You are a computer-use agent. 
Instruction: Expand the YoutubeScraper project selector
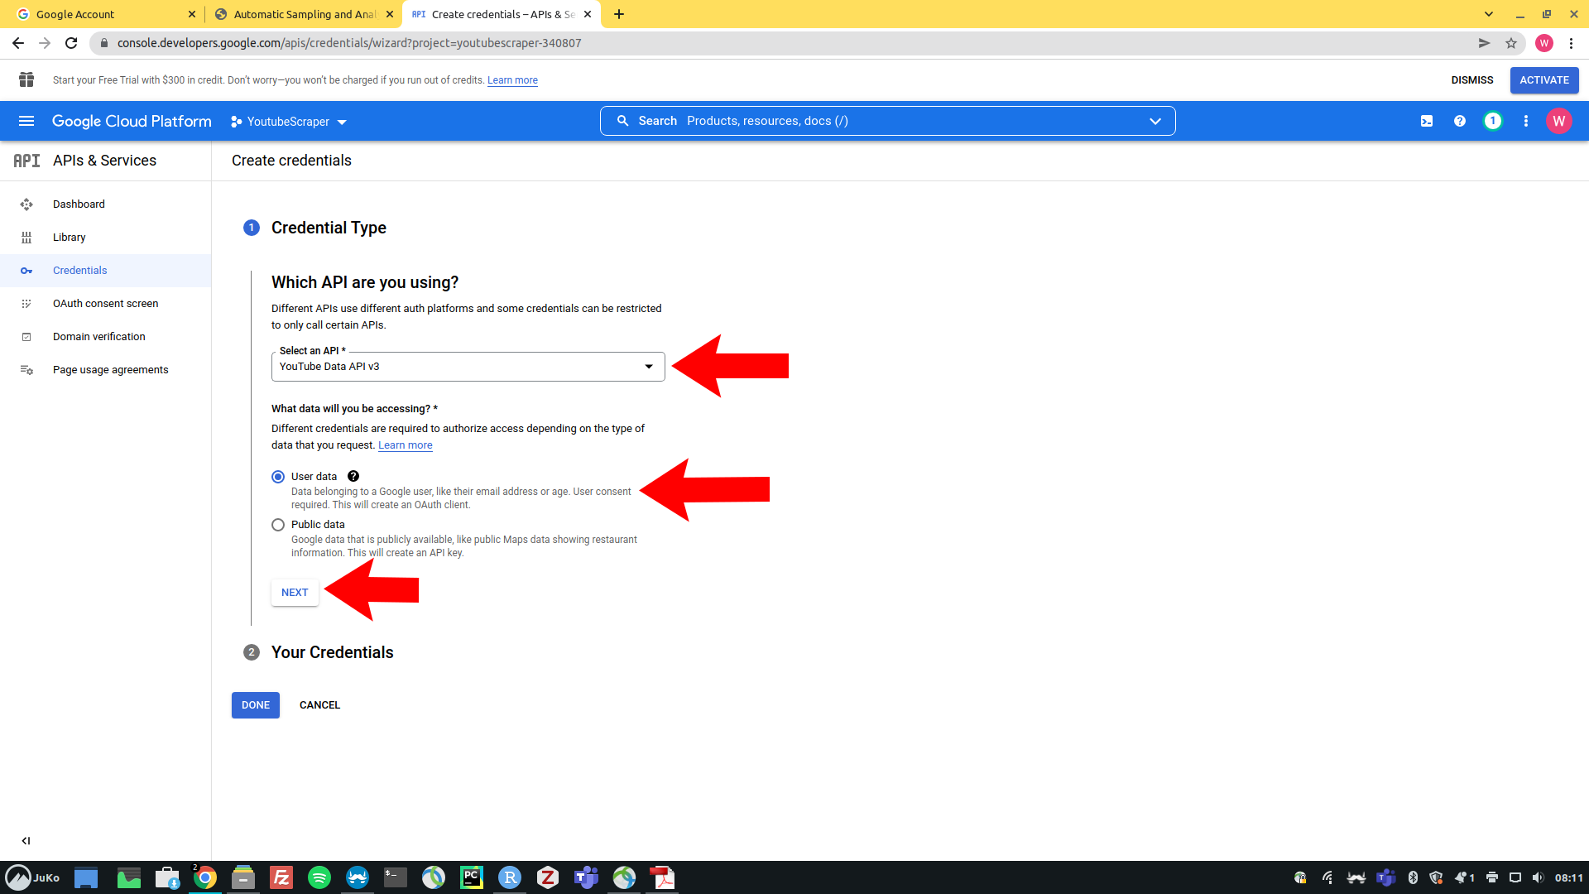(x=289, y=122)
